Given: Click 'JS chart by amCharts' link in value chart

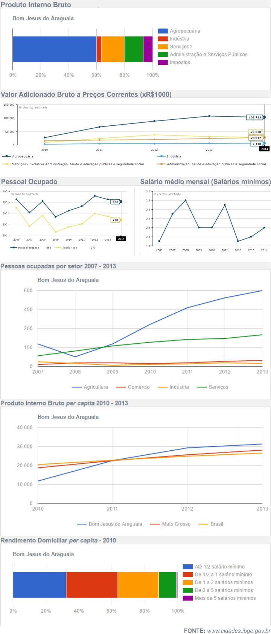Looking at the screenshot, I should coord(33,108).
